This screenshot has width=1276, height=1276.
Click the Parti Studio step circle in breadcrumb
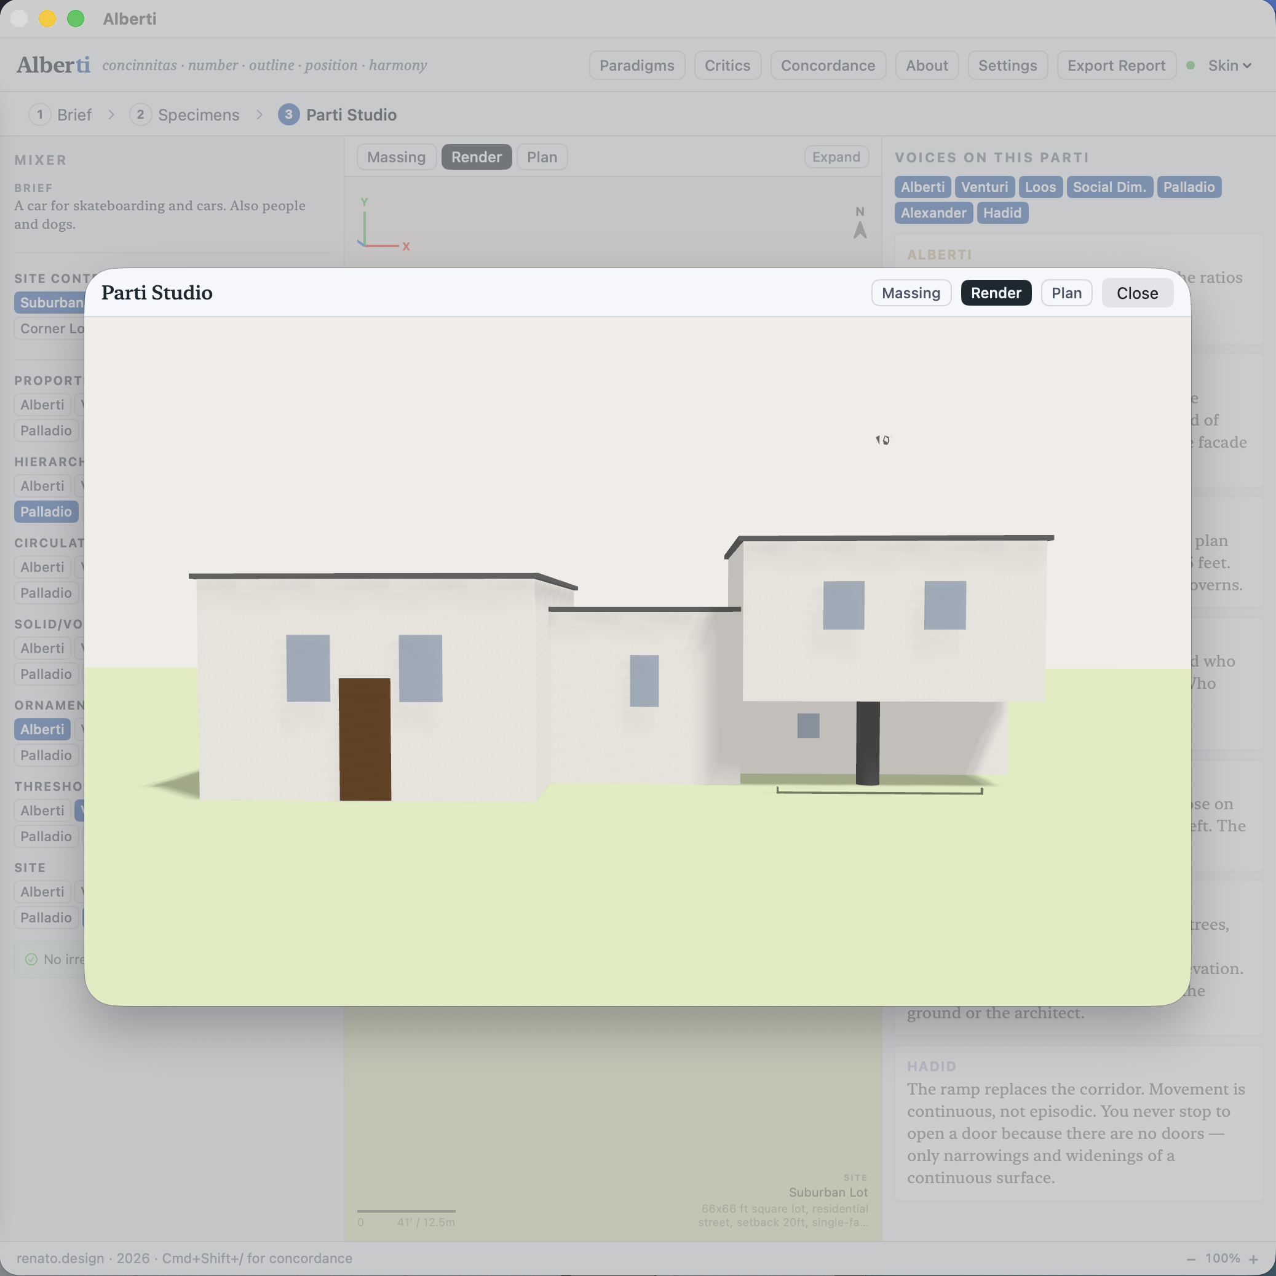[288, 114]
